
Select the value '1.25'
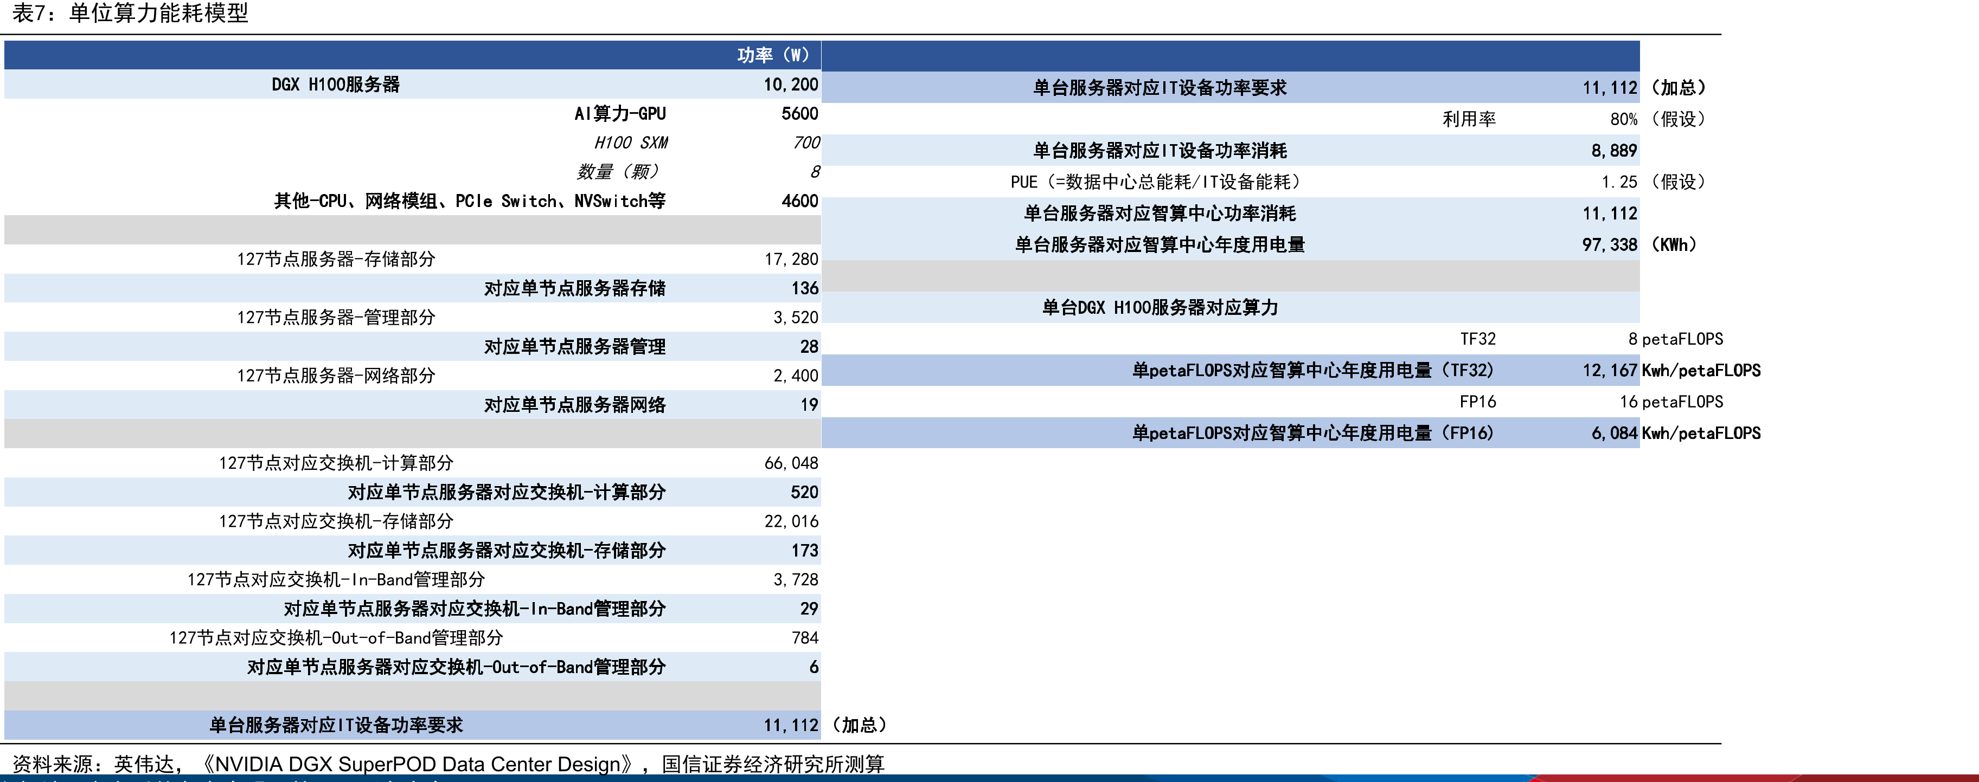tap(1619, 182)
